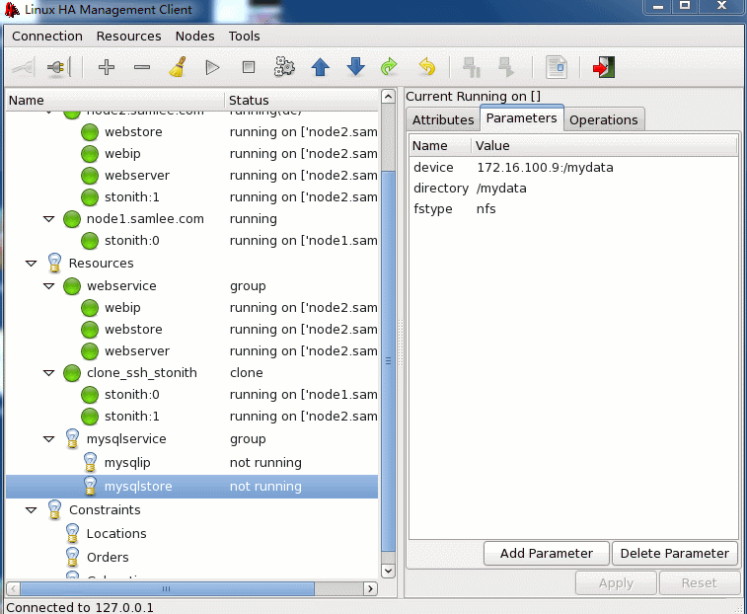Click the connected plug logout icon
This screenshot has width=747, height=614.
[58, 67]
